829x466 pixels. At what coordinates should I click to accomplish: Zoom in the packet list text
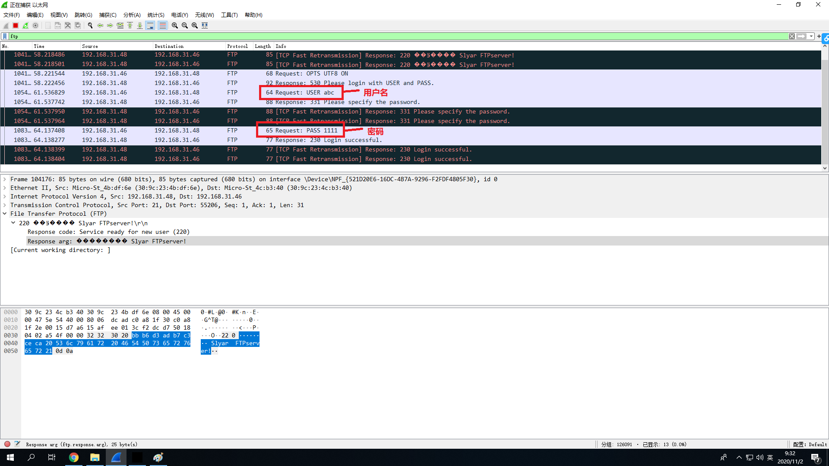(175, 25)
